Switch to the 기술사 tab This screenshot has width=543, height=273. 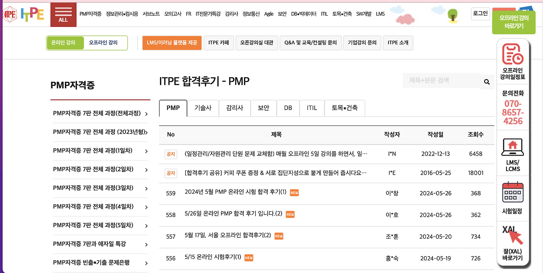click(203, 108)
